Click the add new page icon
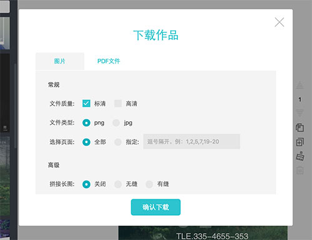 pos(300,142)
